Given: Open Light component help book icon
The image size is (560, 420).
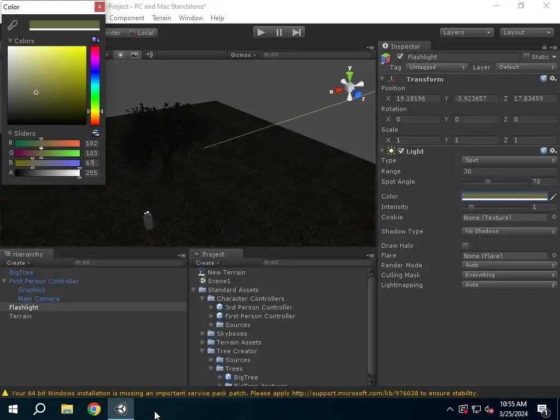Looking at the screenshot, I should pyautogui.click(x=543, y=151).
